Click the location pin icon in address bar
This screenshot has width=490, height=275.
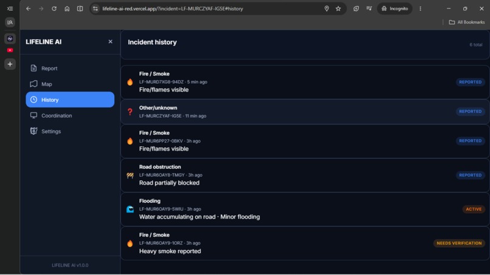click(326, 8)
